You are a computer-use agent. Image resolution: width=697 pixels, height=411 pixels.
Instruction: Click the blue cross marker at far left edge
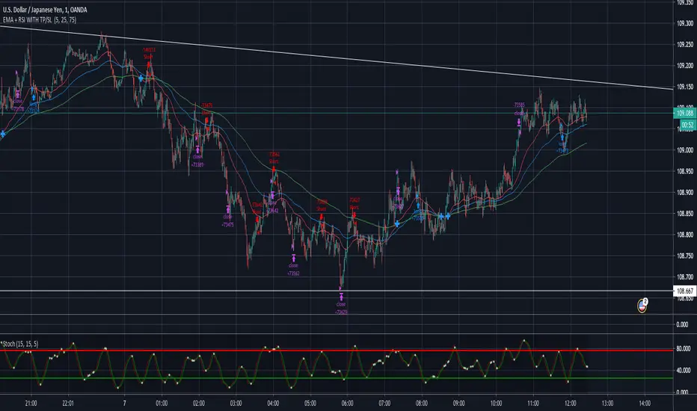3,134
